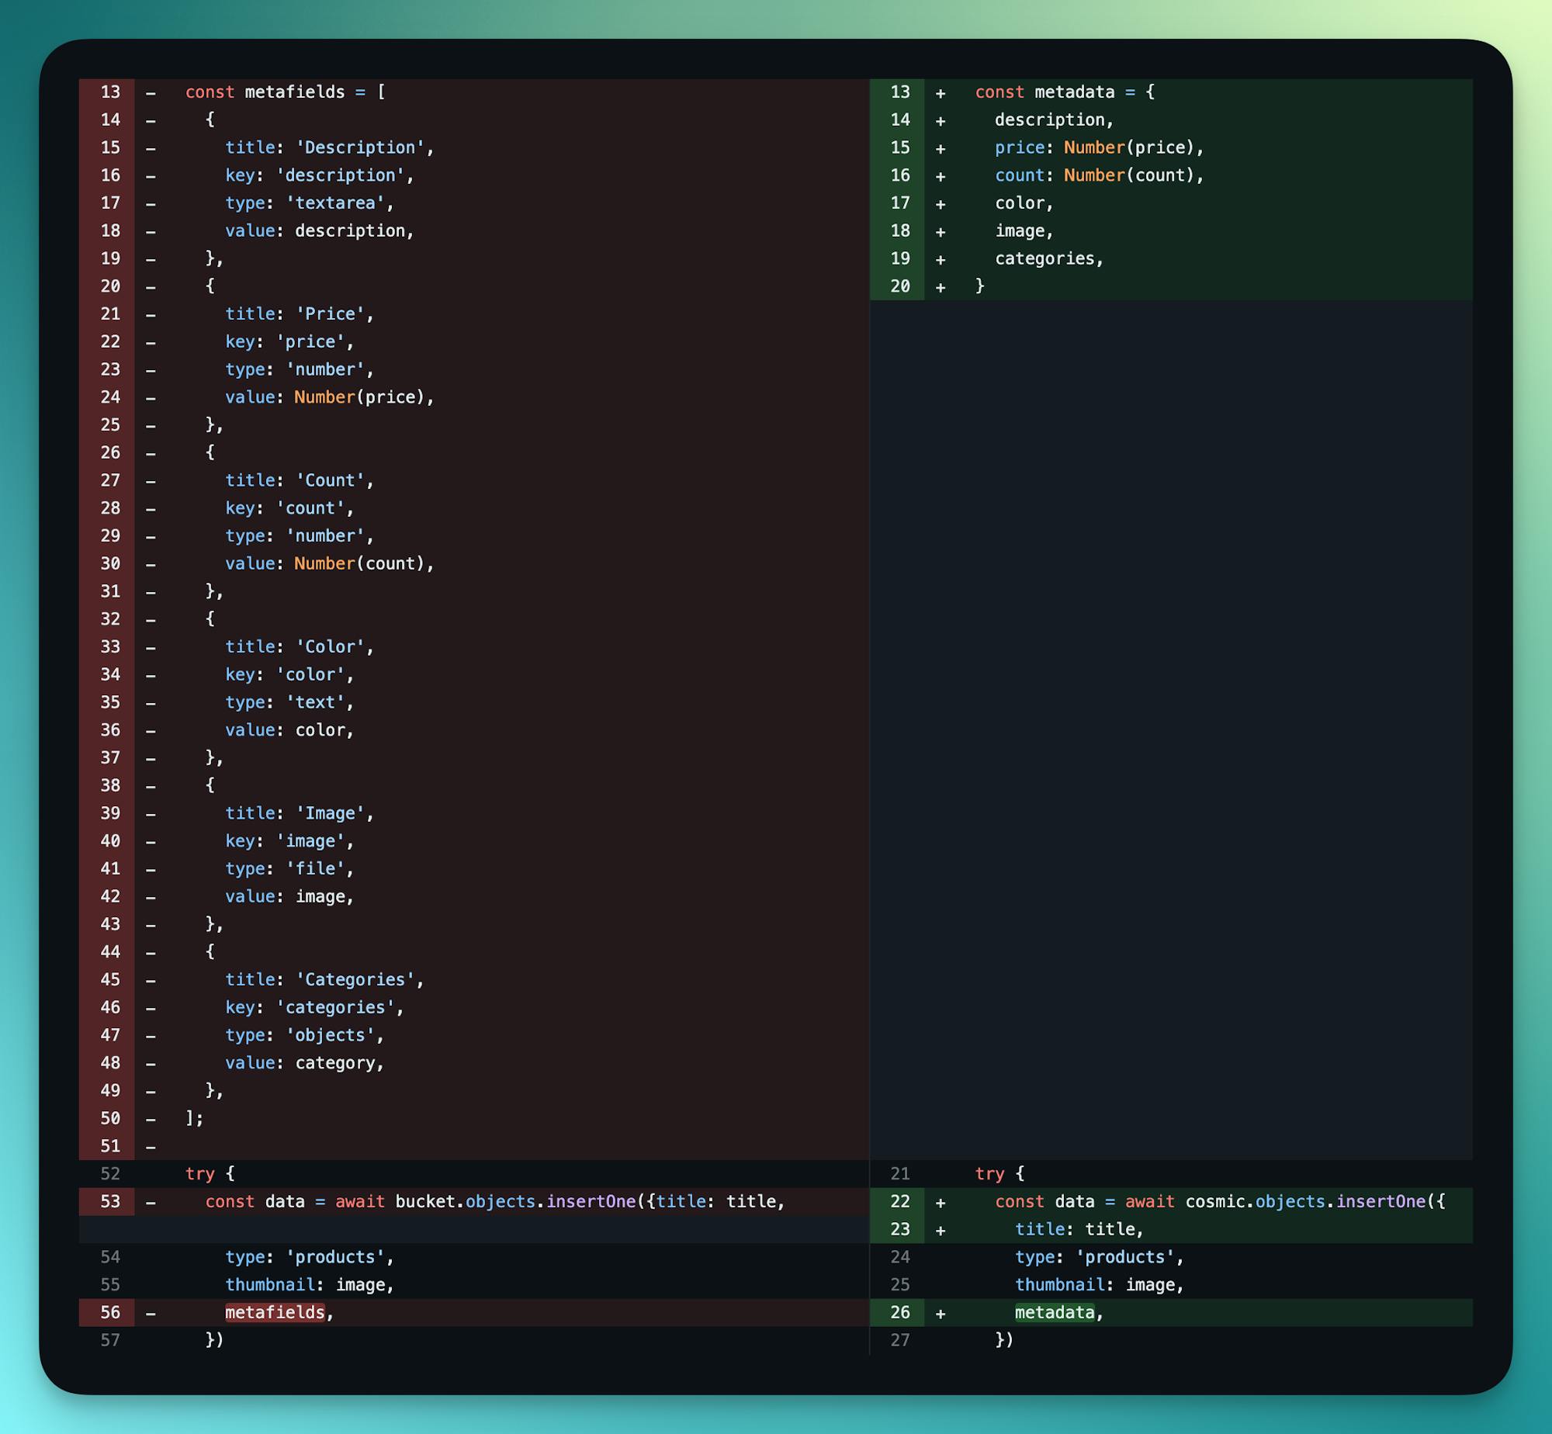The height and width of the screenshot is (1434, 1552).
Task: Click "key: 'image'," on line 40
Action: 289,841
